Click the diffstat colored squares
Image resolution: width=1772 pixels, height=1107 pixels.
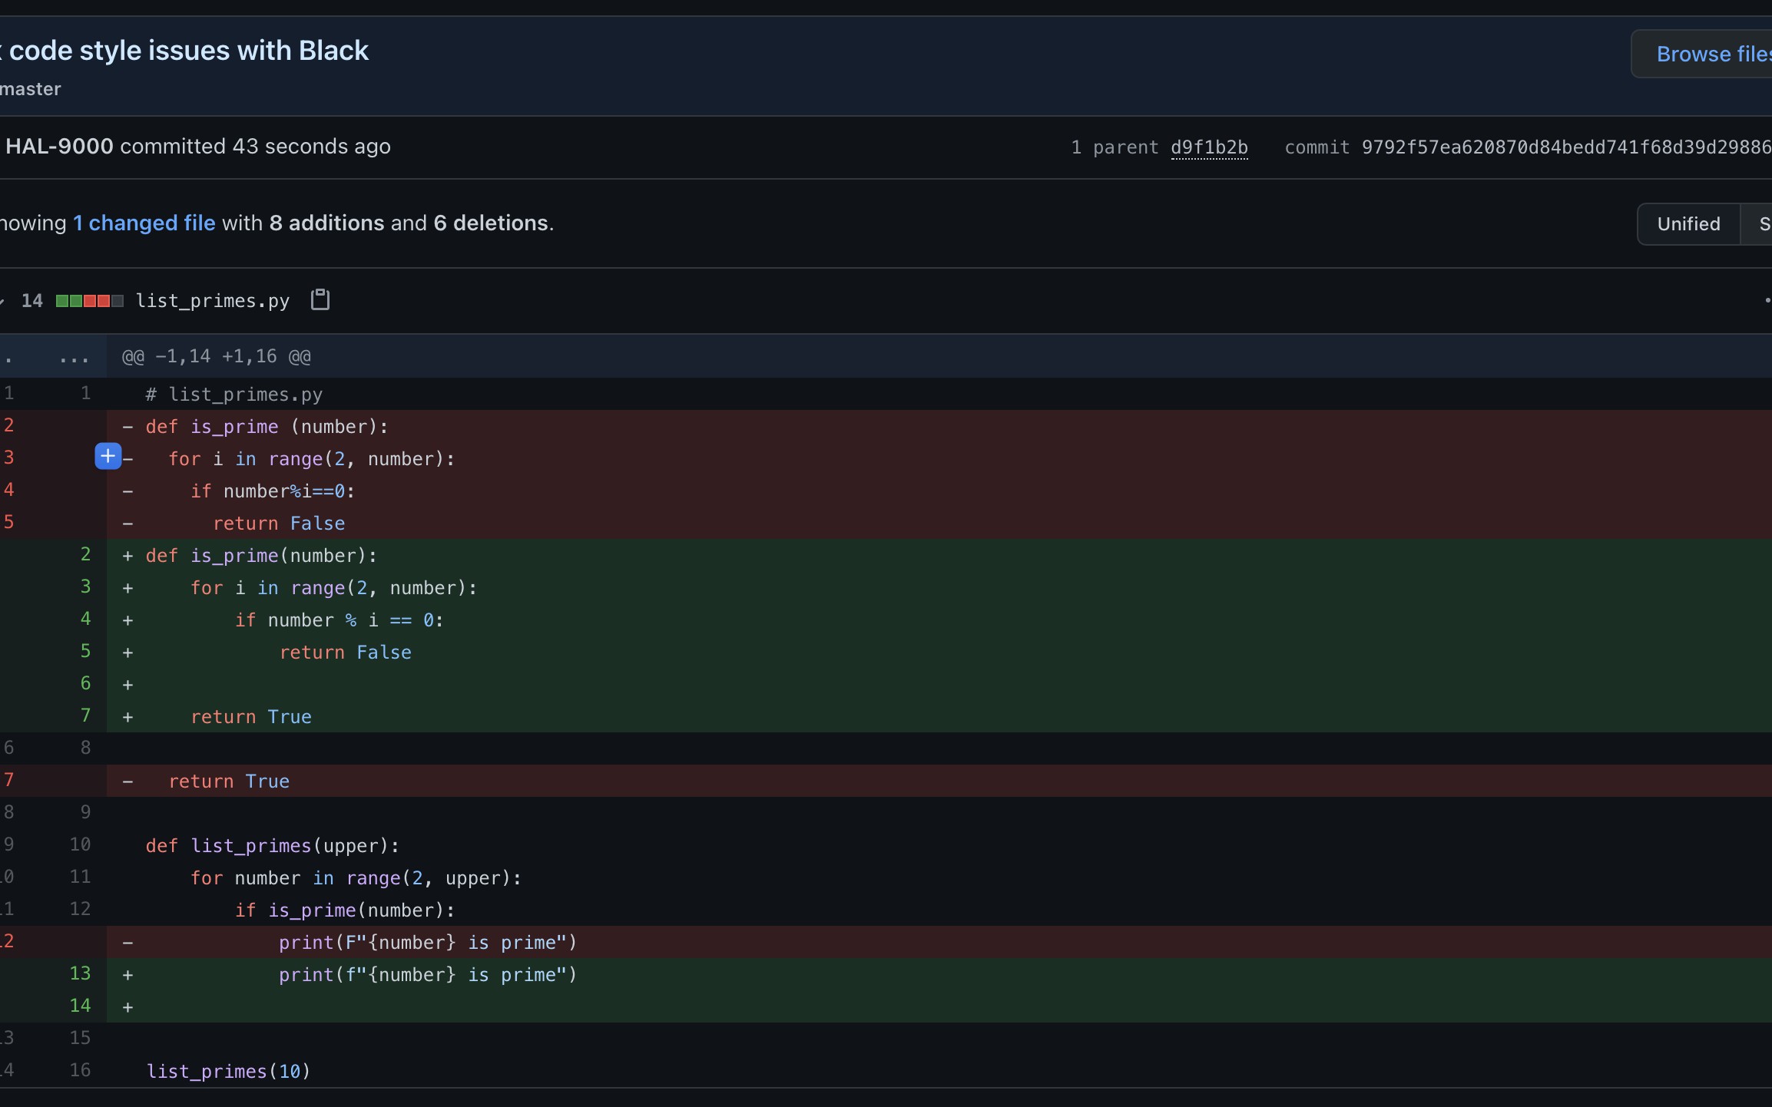pyautogui.click(x=88, y=300)
